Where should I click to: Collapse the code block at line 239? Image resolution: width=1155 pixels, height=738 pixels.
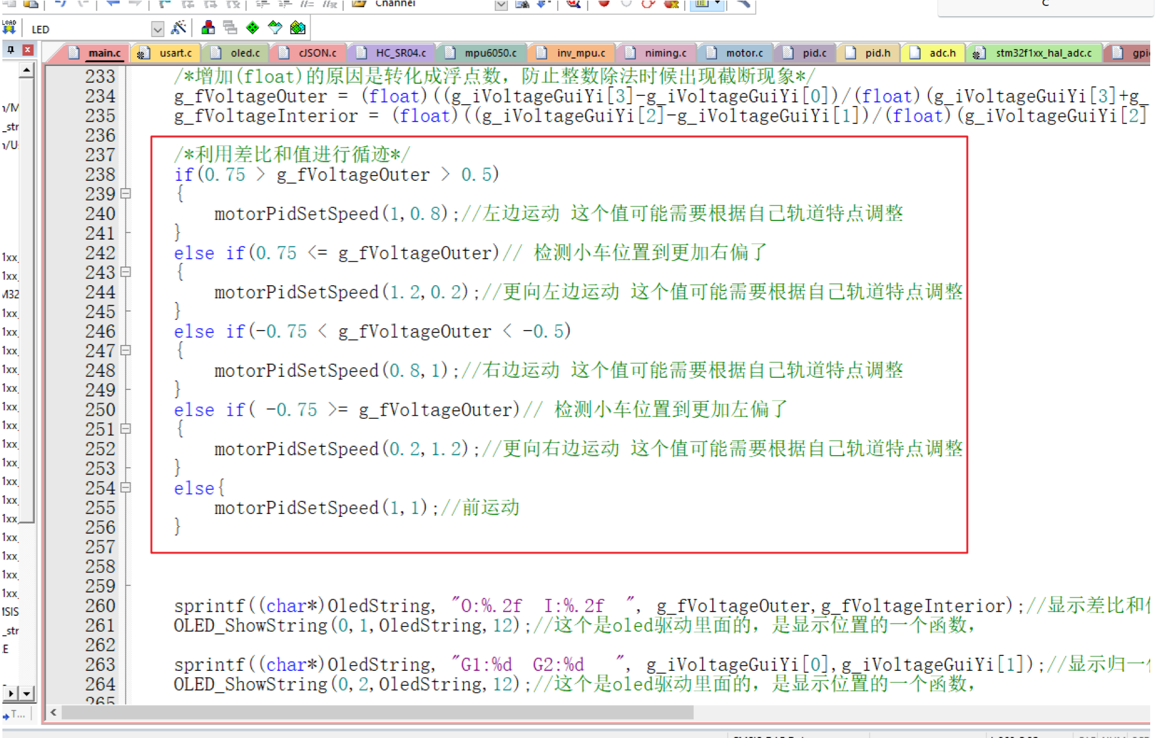(x=126, y=193)
